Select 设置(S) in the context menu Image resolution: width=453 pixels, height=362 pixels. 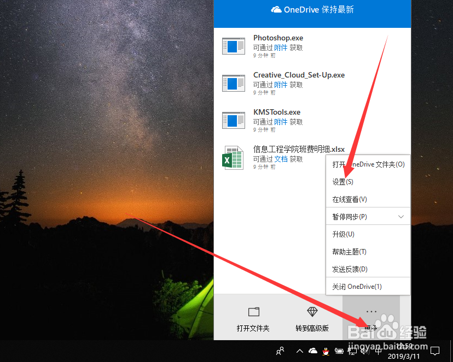point(368,182)
